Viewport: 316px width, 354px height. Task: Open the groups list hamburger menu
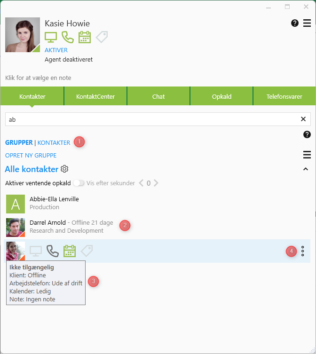[307, 155]
